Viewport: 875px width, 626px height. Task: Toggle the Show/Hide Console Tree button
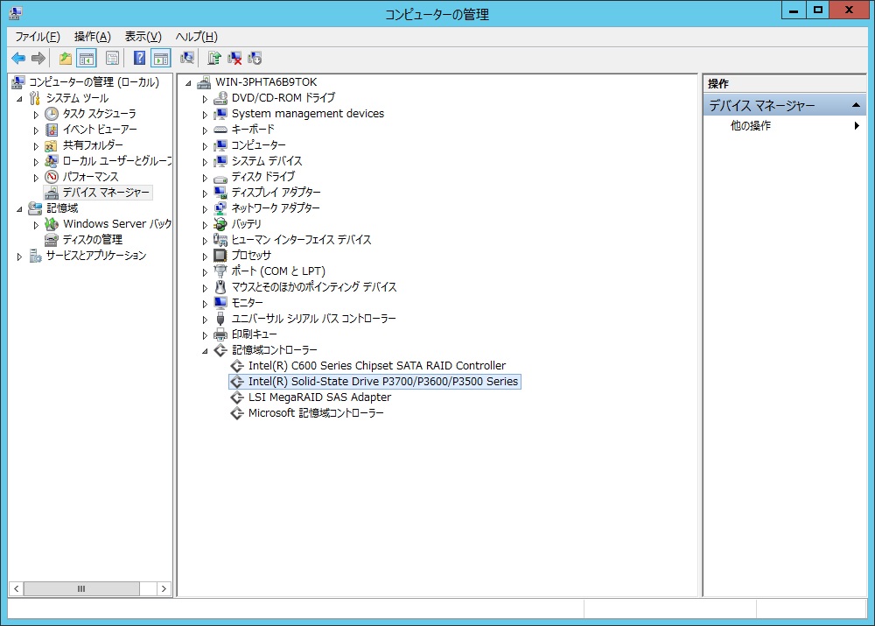(86, 59)
